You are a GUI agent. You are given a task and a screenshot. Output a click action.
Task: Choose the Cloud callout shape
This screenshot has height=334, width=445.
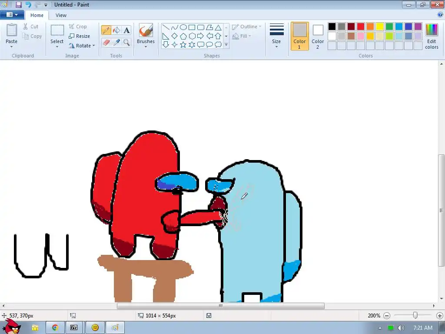[218, 45]
